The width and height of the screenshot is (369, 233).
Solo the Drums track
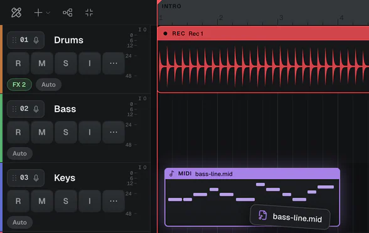(x=66, y=63)
